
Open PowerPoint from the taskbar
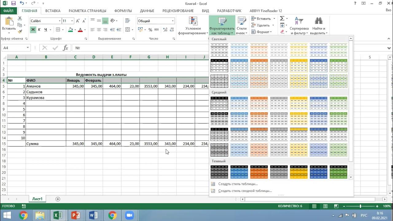(x=76, y=215)
